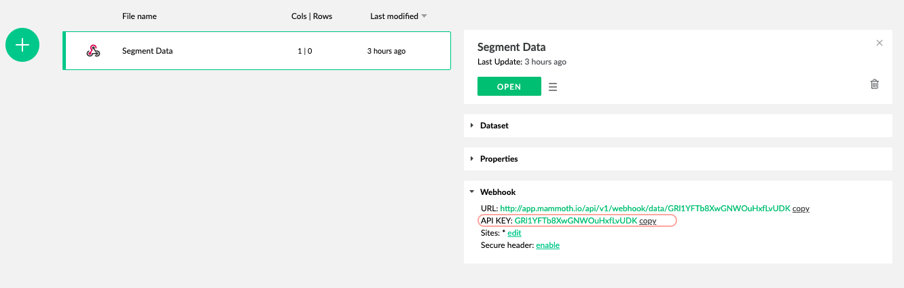Viewport: 904px width, 288px height.
Task: Copy the API KEY value
Action: tap(647, 221)
